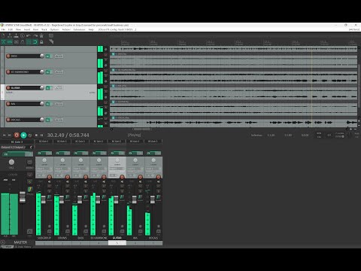Toggle ripple editing toolbar icon
The image size is (361, 271).
(x=16, y=42)
